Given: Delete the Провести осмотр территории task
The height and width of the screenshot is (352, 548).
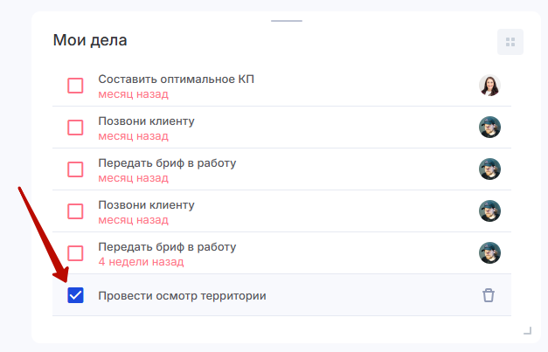Looking at the screenshot, I should [489, 295].
